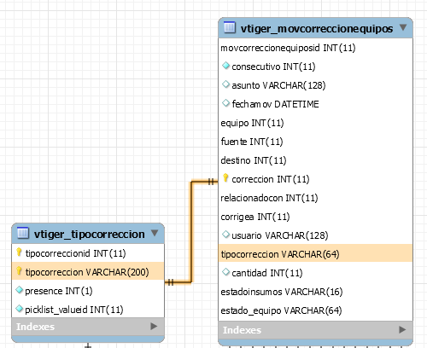427x348 pixels.
Task: Collapse vtiger_tipocorreccion table with header arrow
Action: [155, 233]
